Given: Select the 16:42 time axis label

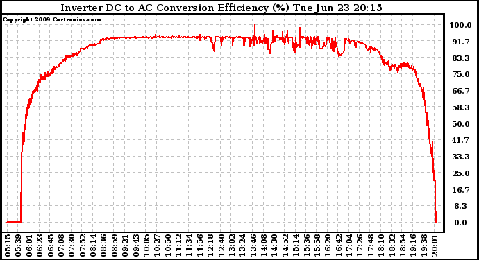Looking at the screenshot, I should coord(339,245).
